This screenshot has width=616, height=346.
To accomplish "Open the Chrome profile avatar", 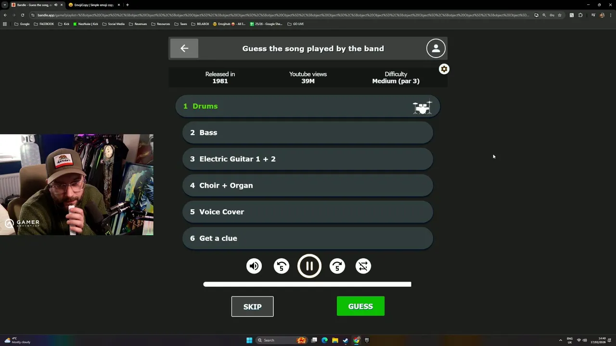I will 602,15.
